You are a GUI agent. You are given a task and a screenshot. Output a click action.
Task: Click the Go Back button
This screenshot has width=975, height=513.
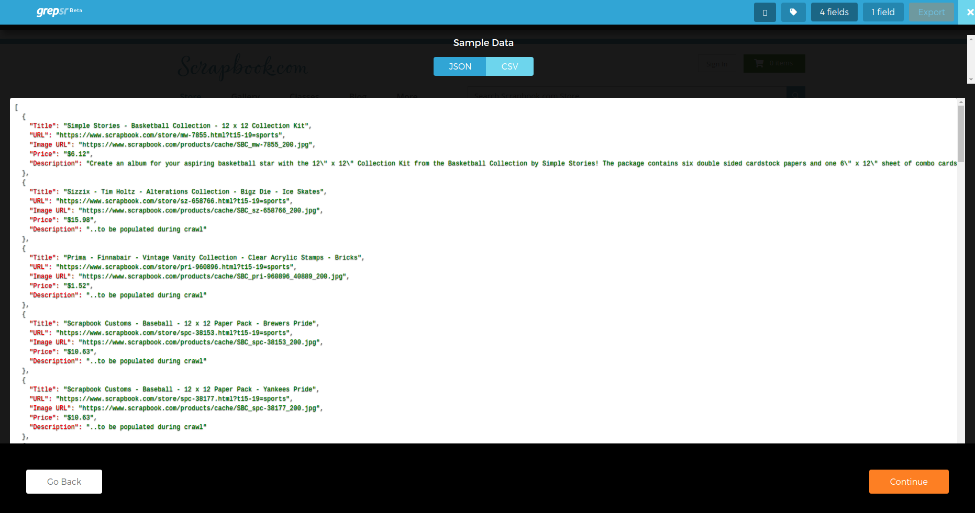pos(64,482)
